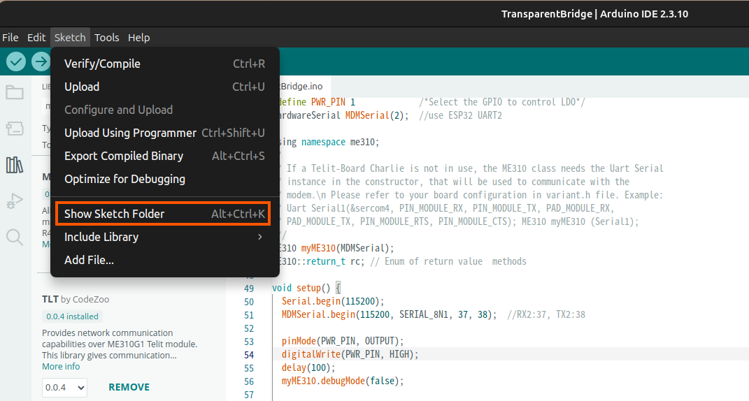Viewport: 749px width, 401px height.
Task: Choose Show Sketch Folder
Action: coord(164,214)
